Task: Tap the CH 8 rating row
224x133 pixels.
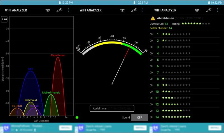Action: click(185, 79)
